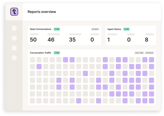Click the third sidebar circle icon
The height and width of the screenshot is (116, 164).
tap(14, 48)
